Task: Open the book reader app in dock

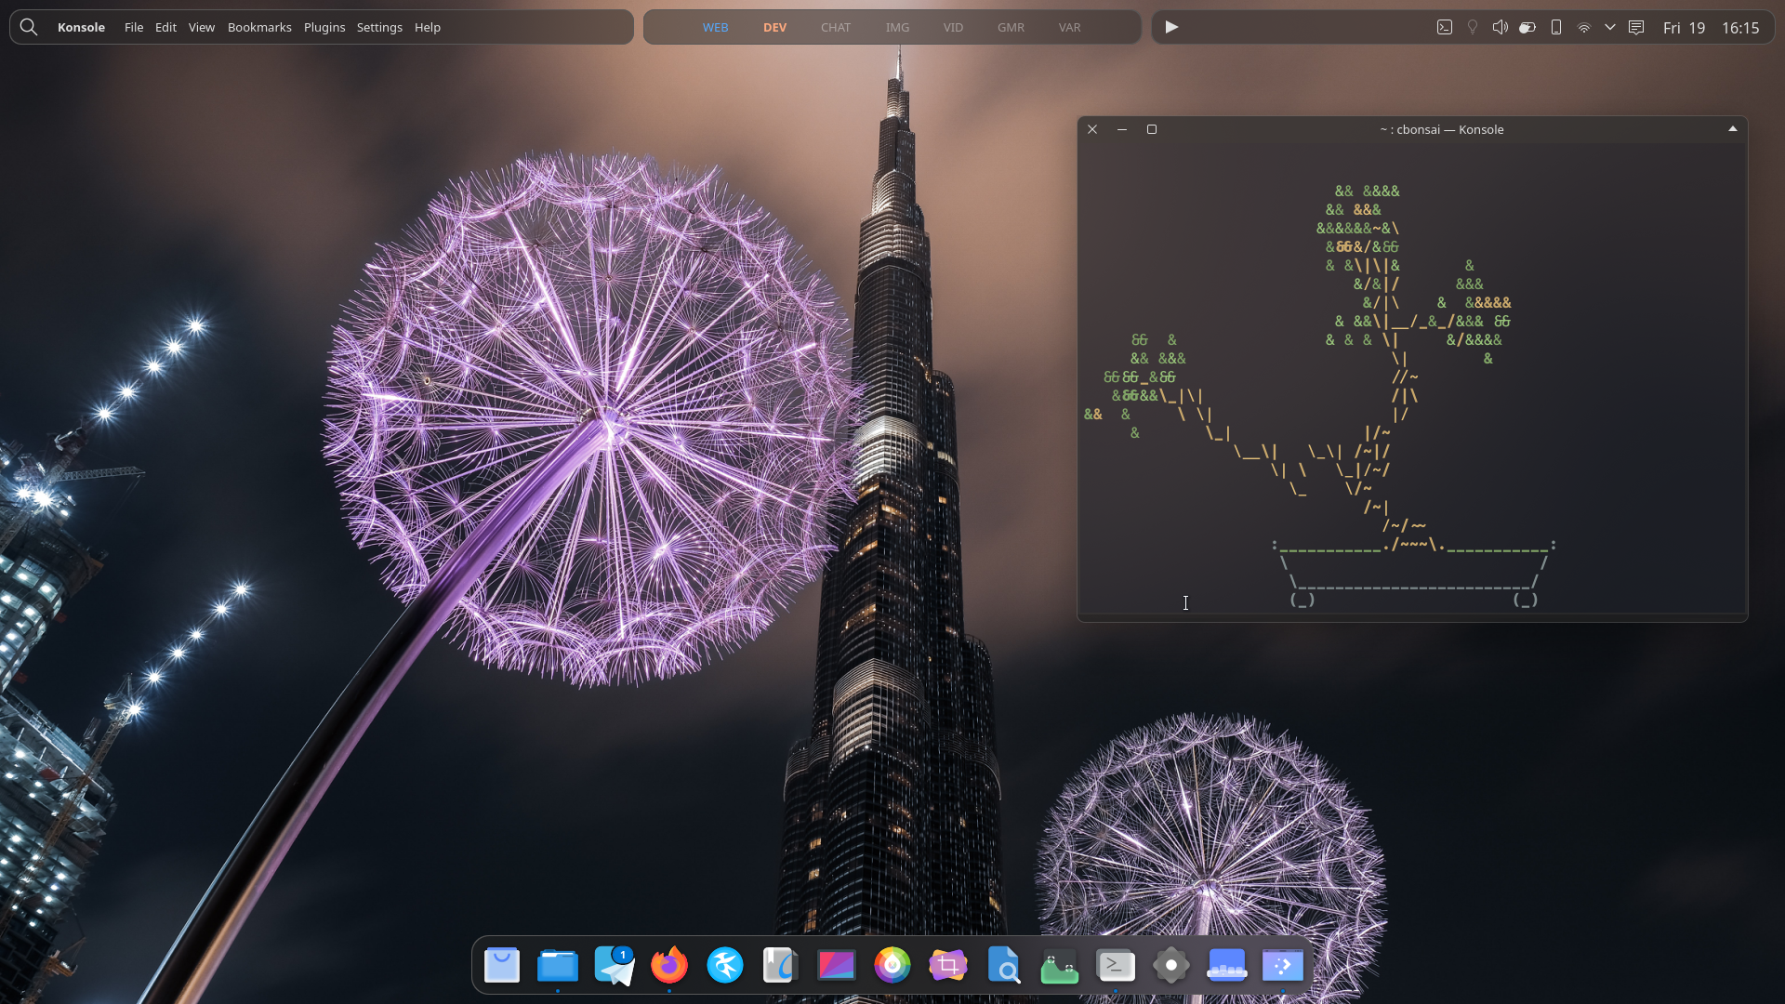Action: [781, 965]
